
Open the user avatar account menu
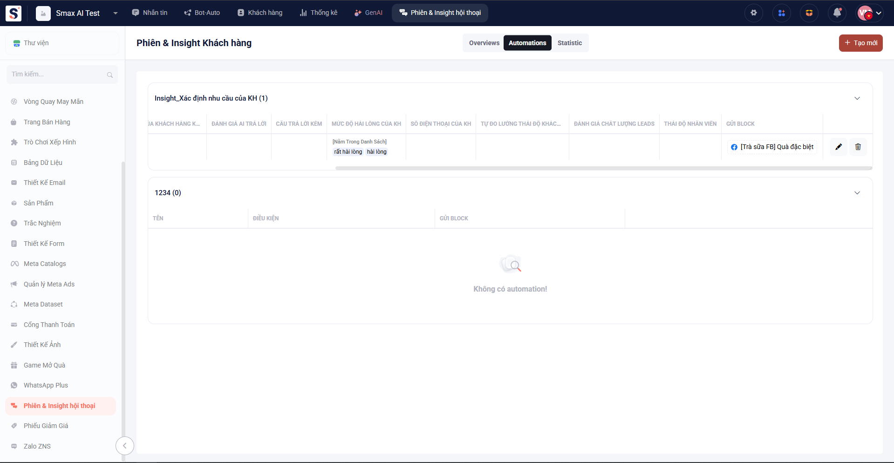869,13
